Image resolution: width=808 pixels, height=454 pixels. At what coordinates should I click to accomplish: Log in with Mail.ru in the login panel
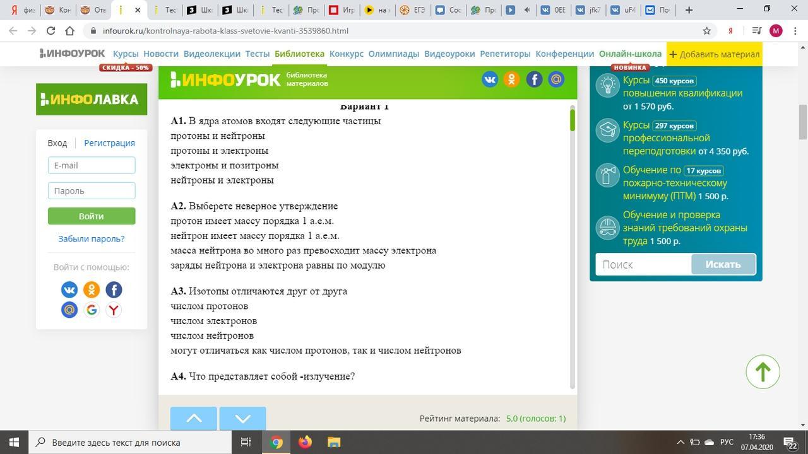tap(69, 310)
